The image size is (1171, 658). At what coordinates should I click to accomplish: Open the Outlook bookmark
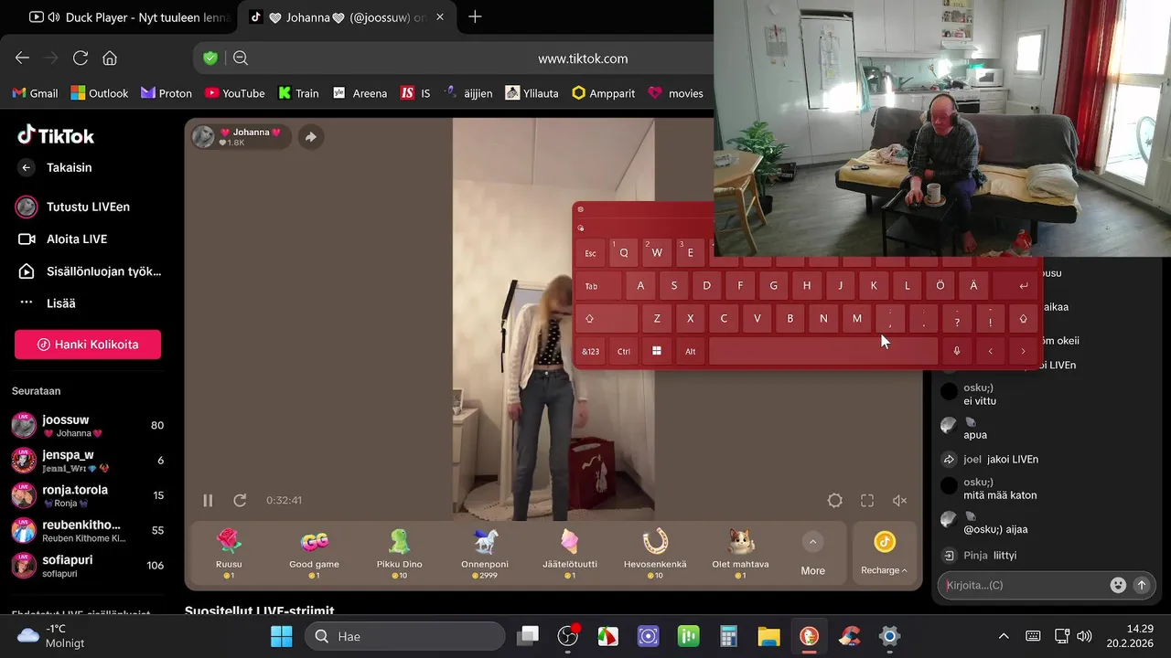coord(100,93)
